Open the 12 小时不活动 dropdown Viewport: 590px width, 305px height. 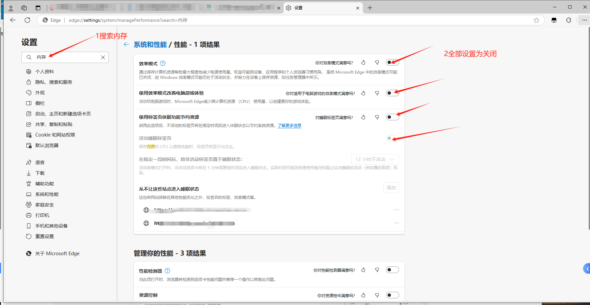(375, 159)
